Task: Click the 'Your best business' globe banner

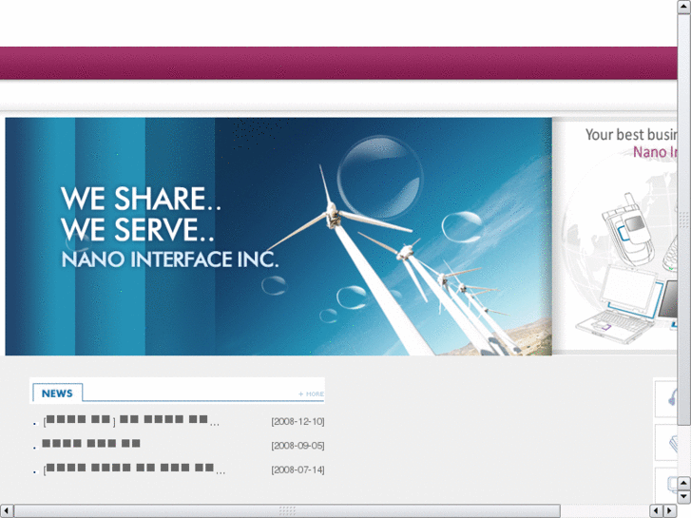Action: pos(616,237)
